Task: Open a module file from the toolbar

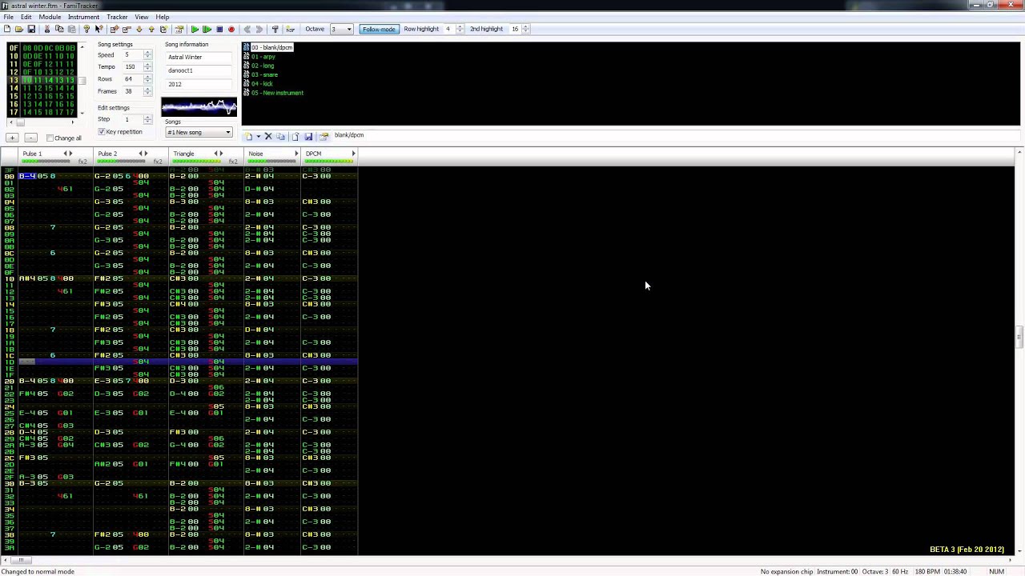Action: pyautogui.click(x=18, y=29)
